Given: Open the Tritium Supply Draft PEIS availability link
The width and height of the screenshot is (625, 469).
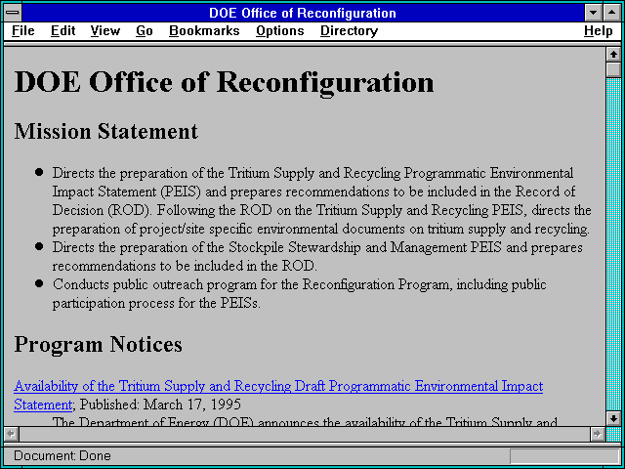Looking at the screenshot, I should (x=278, y=386).
